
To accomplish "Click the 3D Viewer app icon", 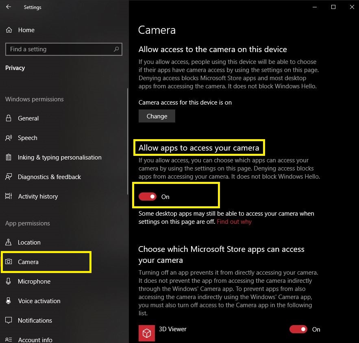I will click(146, 333).
